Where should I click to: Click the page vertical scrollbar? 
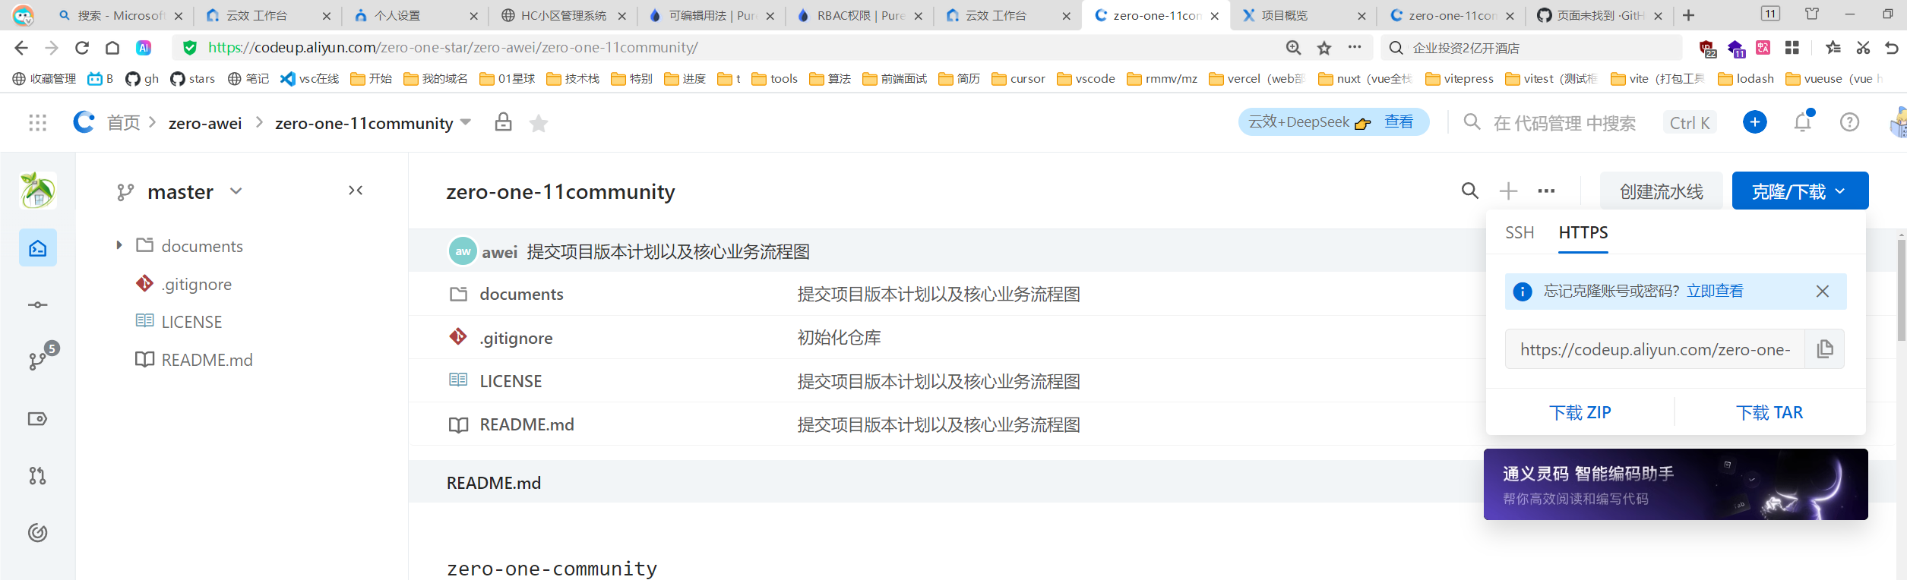[1901, 290]
